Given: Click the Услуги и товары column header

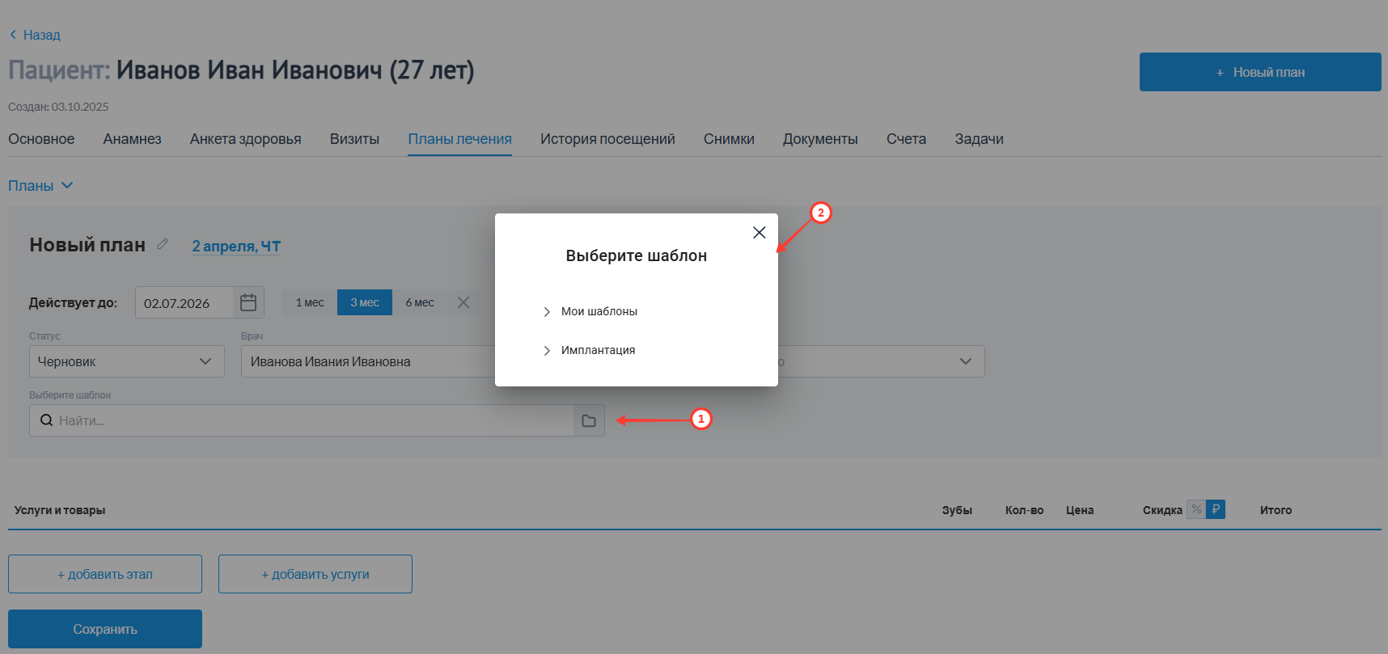Looking at the screenshot, I should coord(60,510).
